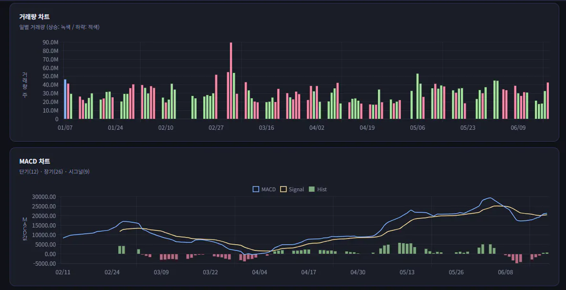Click the 일별 거래량 subtitle text

click(59, 27)
